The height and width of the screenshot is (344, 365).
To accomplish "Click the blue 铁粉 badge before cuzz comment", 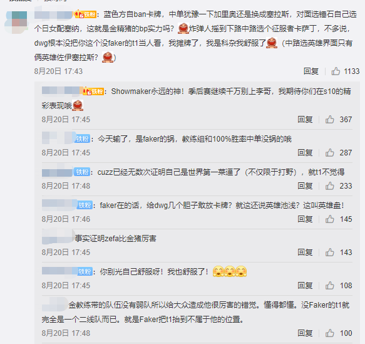I will pyautogui.click(x=82, y=172).
